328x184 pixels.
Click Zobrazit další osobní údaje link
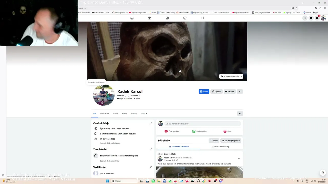(x=110, y=143)
